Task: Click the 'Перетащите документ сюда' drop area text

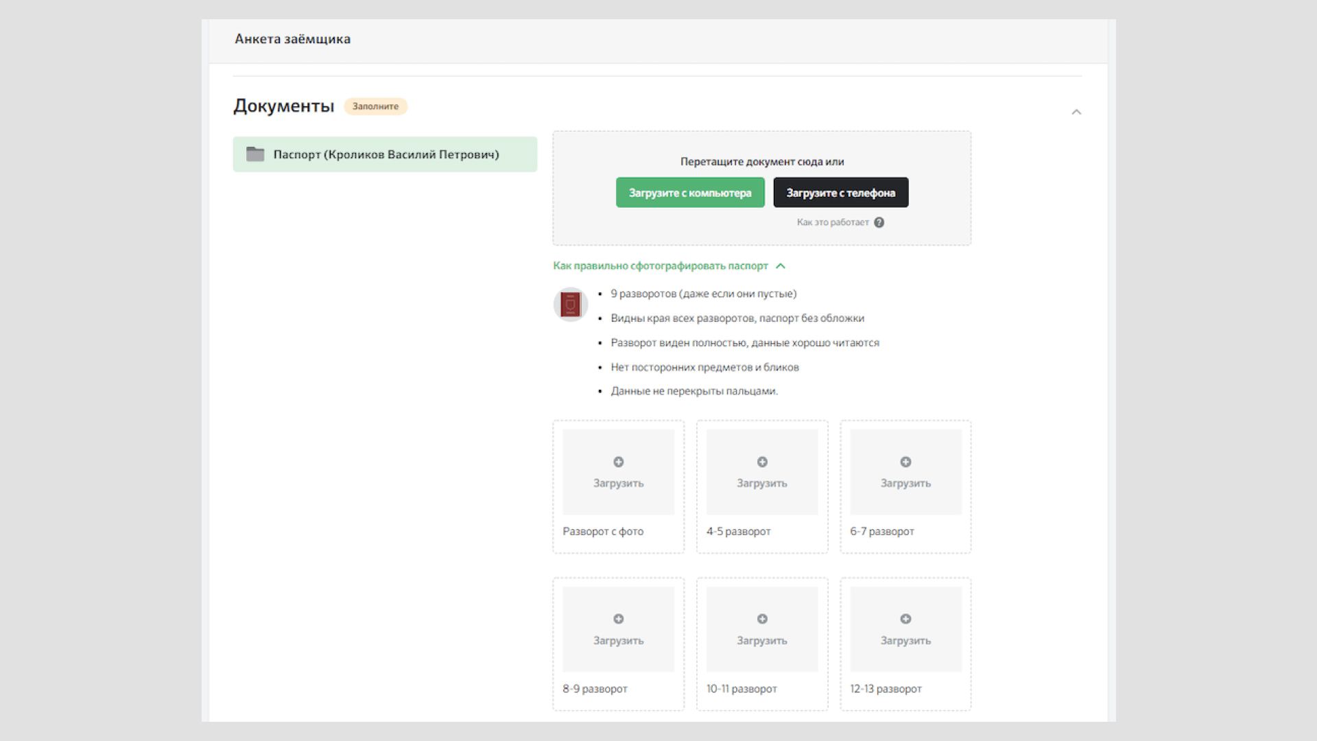Action: (x=761, y=162)
